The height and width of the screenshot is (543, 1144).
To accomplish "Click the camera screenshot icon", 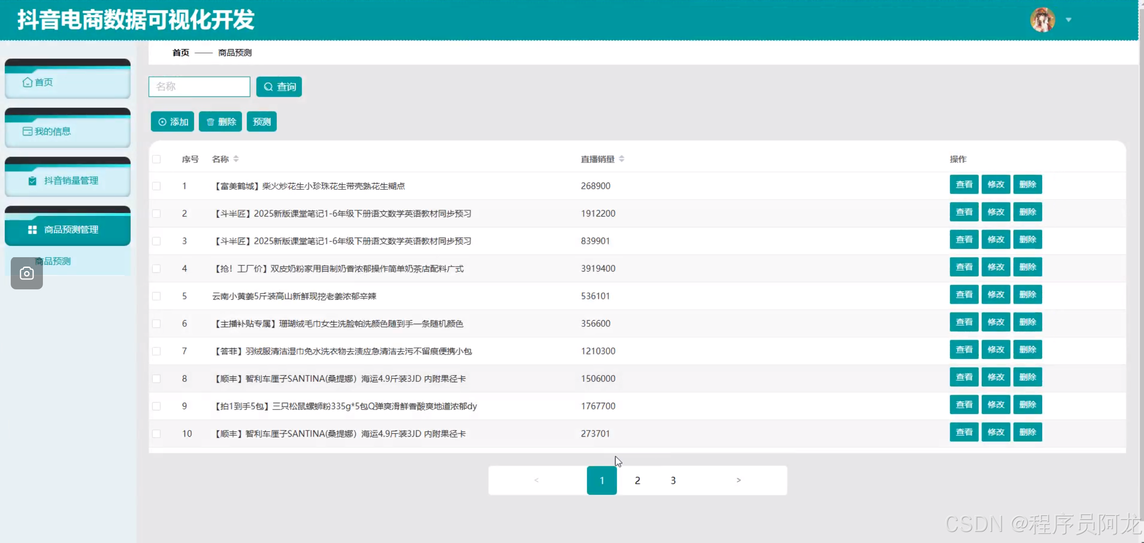I will (27, 273).
